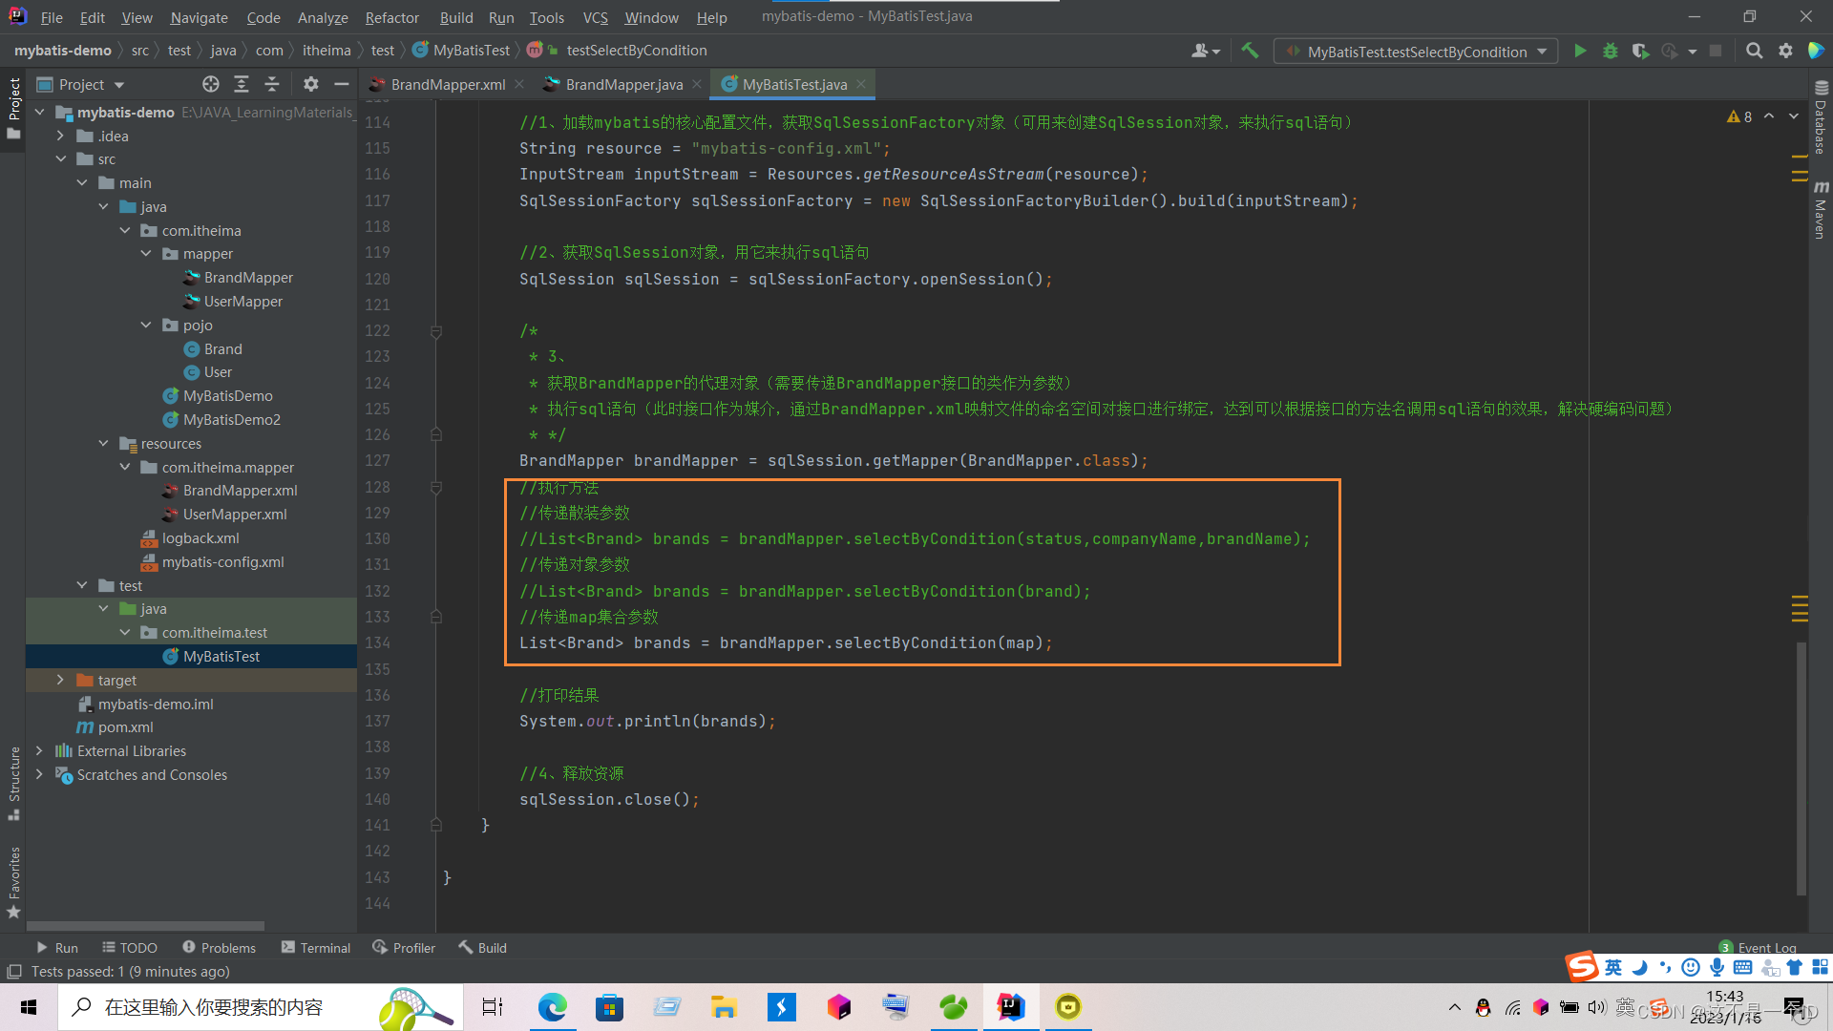Hide the Project tool window
This screenshot has width=1833, height=1031.
click(341, 85)
